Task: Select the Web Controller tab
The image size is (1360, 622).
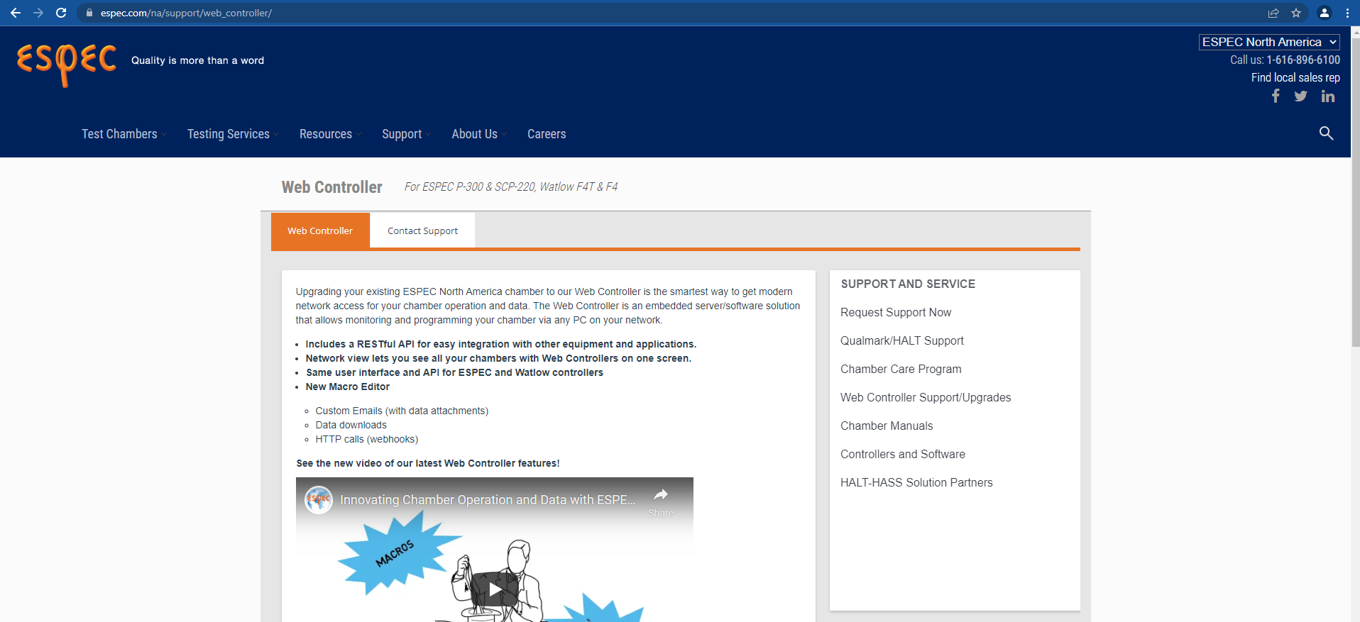Action: click(x=320, y=231)
